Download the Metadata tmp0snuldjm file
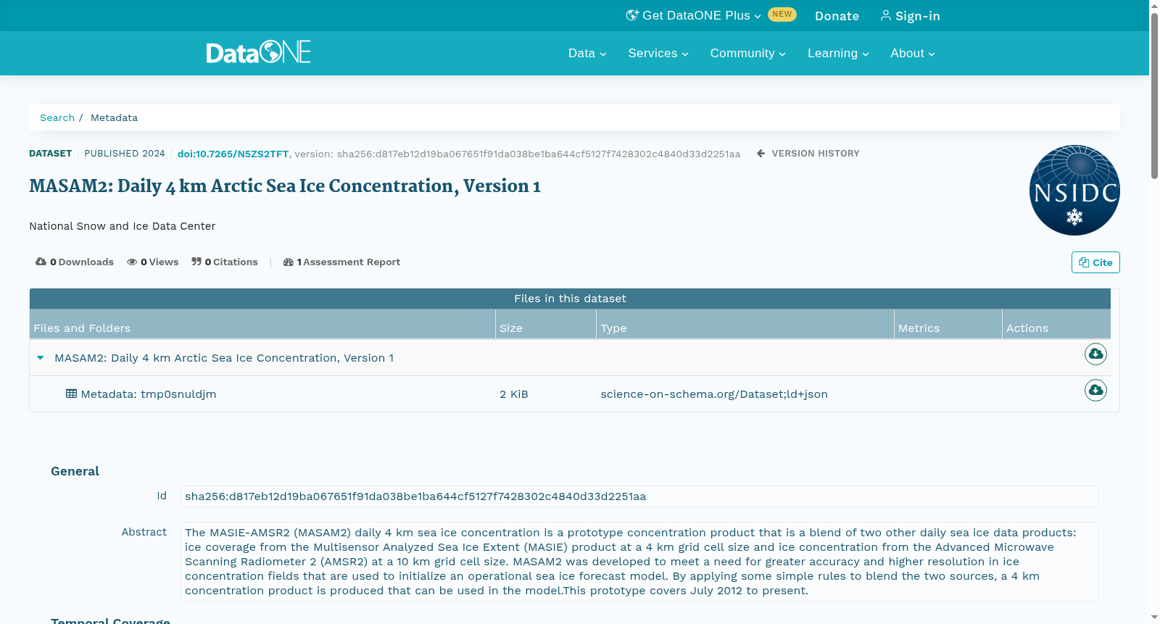 (1095, 390)
